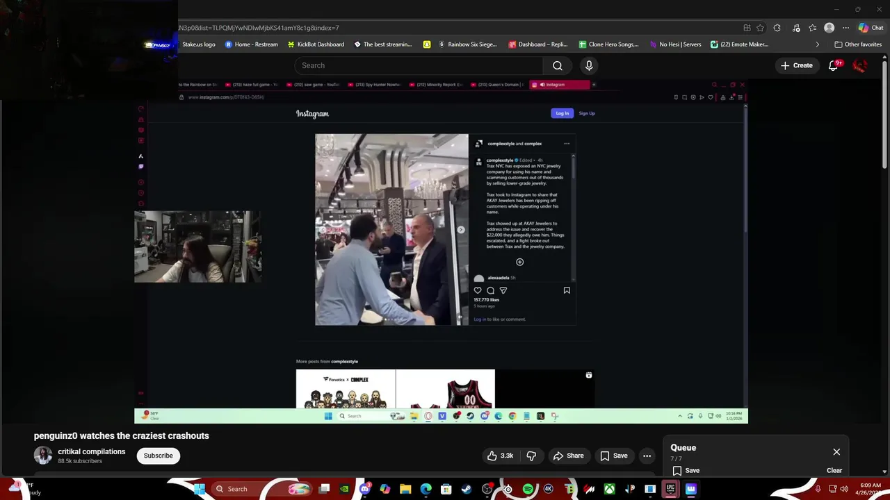The image size is (890, 500).
Task: Open (22) Emote Maker bookmark
Action: 739,44
